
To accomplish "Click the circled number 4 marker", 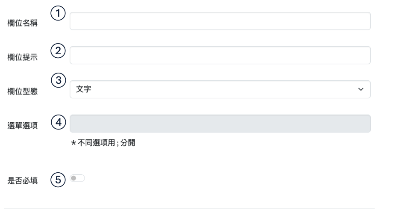I will [x=58, y=122].
